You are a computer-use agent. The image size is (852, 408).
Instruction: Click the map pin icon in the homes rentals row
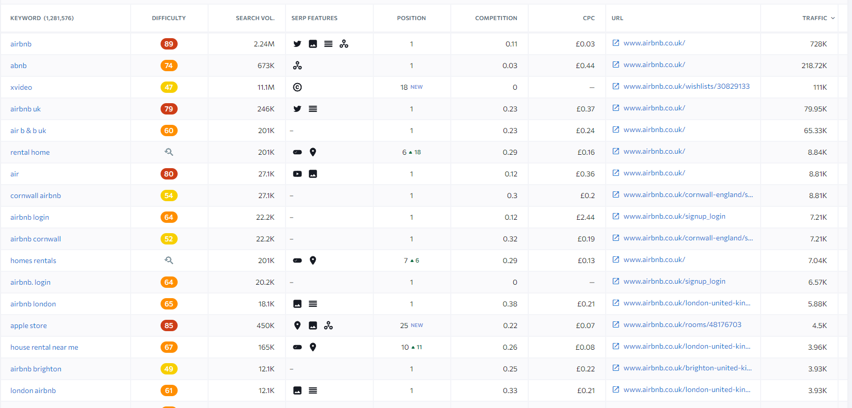click(313, 260)
